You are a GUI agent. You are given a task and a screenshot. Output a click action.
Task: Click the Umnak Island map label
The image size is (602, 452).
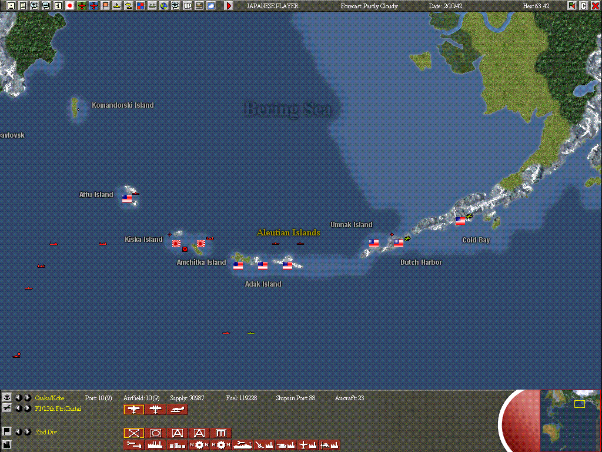[x=352, y=224]
